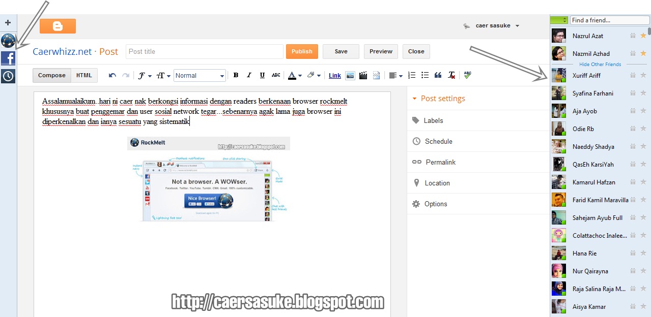Click in the Post title field

coord(204,51)
